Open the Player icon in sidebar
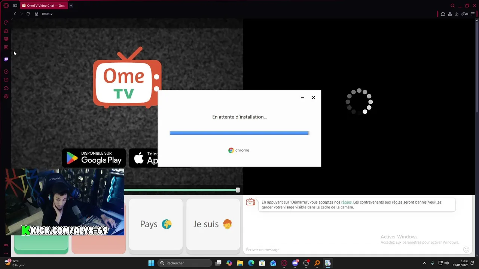This screenshot has height=269, width=479. (6, 72)
